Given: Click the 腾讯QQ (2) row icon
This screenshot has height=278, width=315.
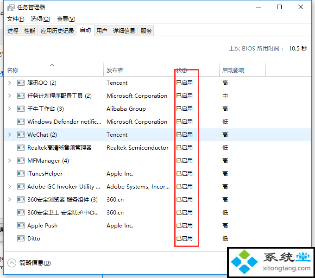Looking at the screenshot, I should (x=21, y=83).
